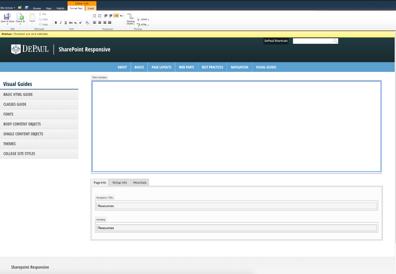Viewport: 396px width, 274px height.
Task: Click the Clear Format icon
Action: [x=87, y=23]
